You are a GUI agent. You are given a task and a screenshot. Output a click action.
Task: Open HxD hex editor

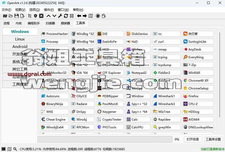(138, 41)
